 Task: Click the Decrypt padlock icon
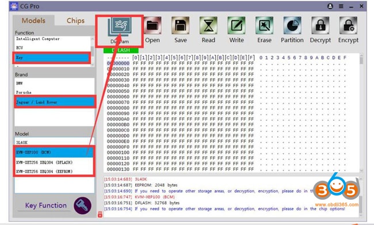[x=320, y=26]
